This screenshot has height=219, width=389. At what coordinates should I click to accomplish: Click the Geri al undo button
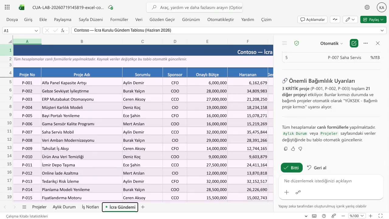[x=316, y=168]
